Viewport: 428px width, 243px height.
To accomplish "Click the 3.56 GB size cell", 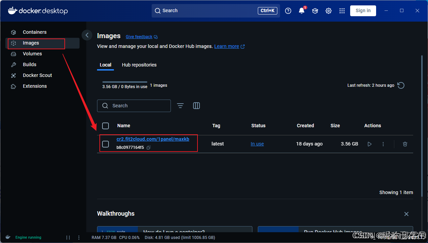I will click(349, 144).
